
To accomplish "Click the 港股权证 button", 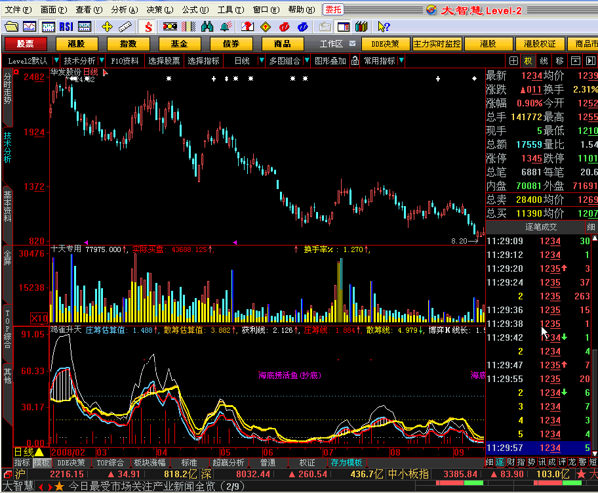I will [x=540, y=43].
